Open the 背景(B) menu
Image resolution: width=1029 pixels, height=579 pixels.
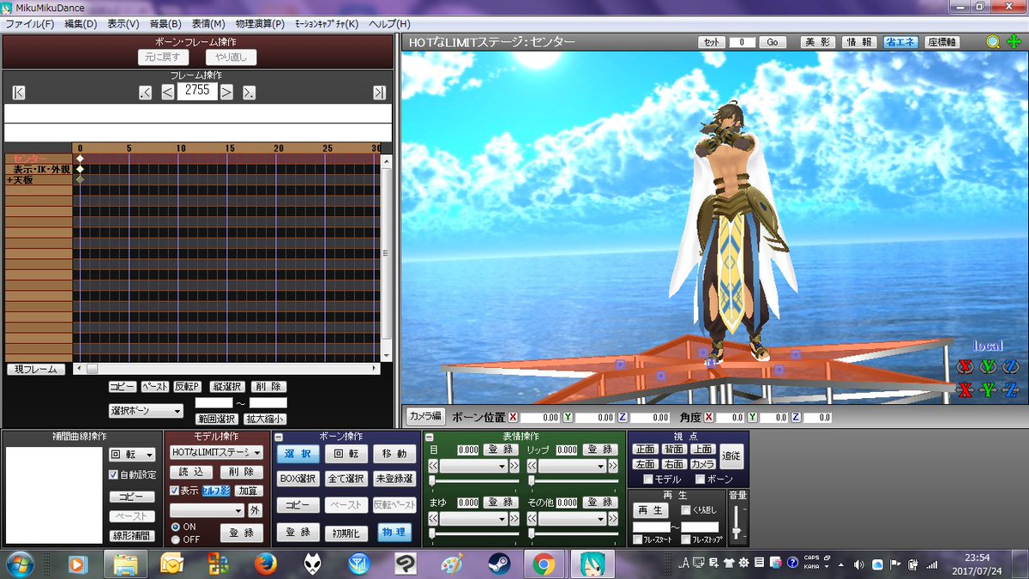pos(166,24)
